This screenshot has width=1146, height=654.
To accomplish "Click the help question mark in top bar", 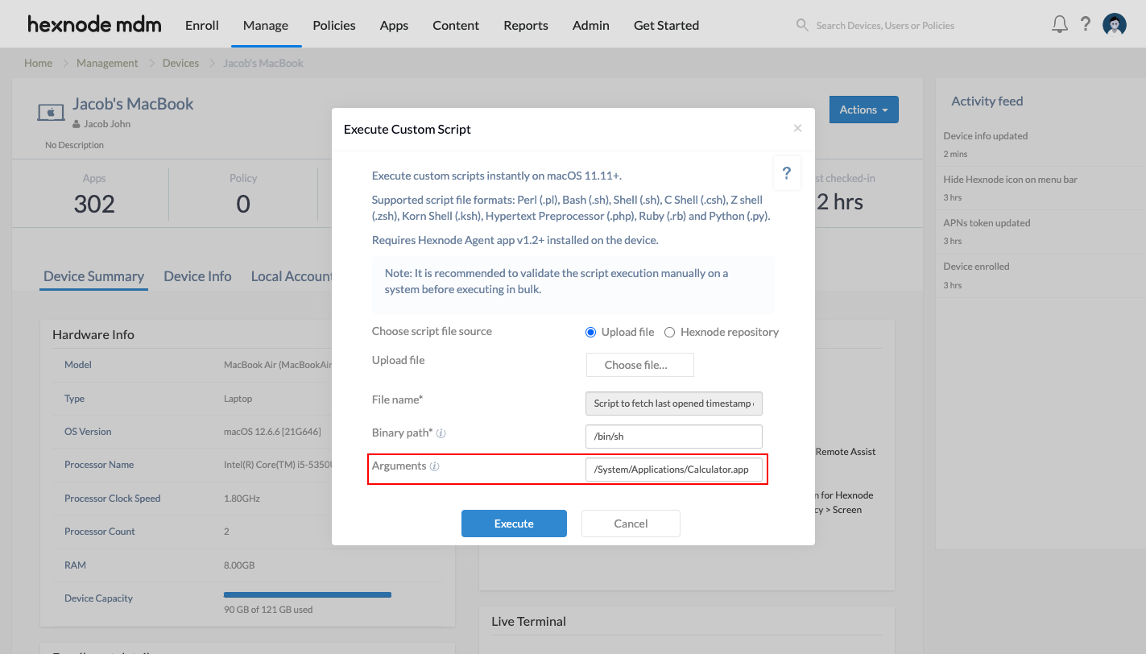I will tap(1086, 24).
